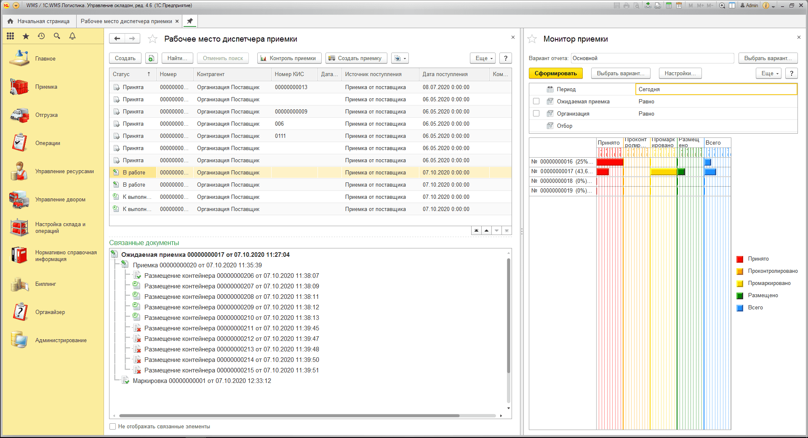The width and height of the screenshot is (808, 438).
Task: Add dispatcher workplace to favorites star
Action: tap(152, 39)
